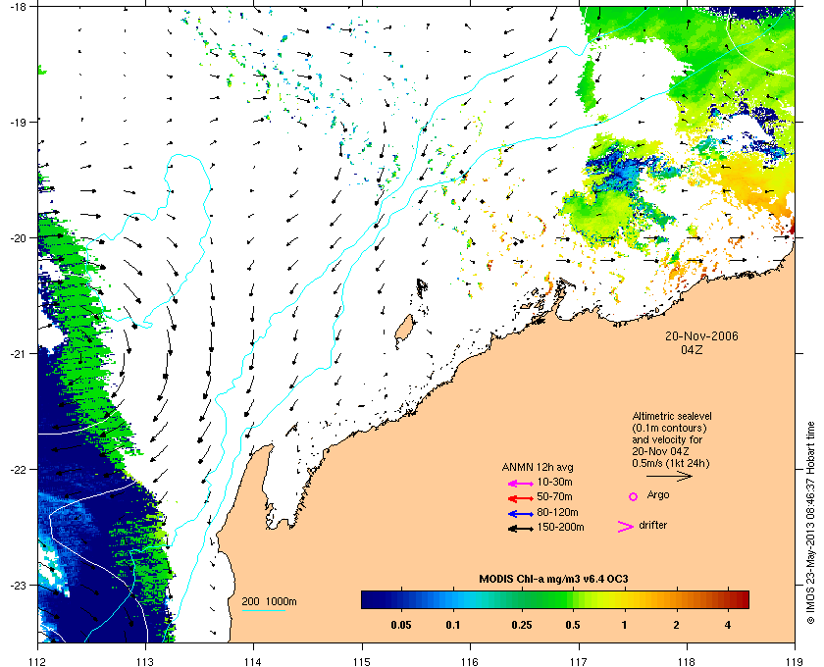This screenshot has width=824, height=667.
Task: Click the colorbar value label 4
Action: 728,625
